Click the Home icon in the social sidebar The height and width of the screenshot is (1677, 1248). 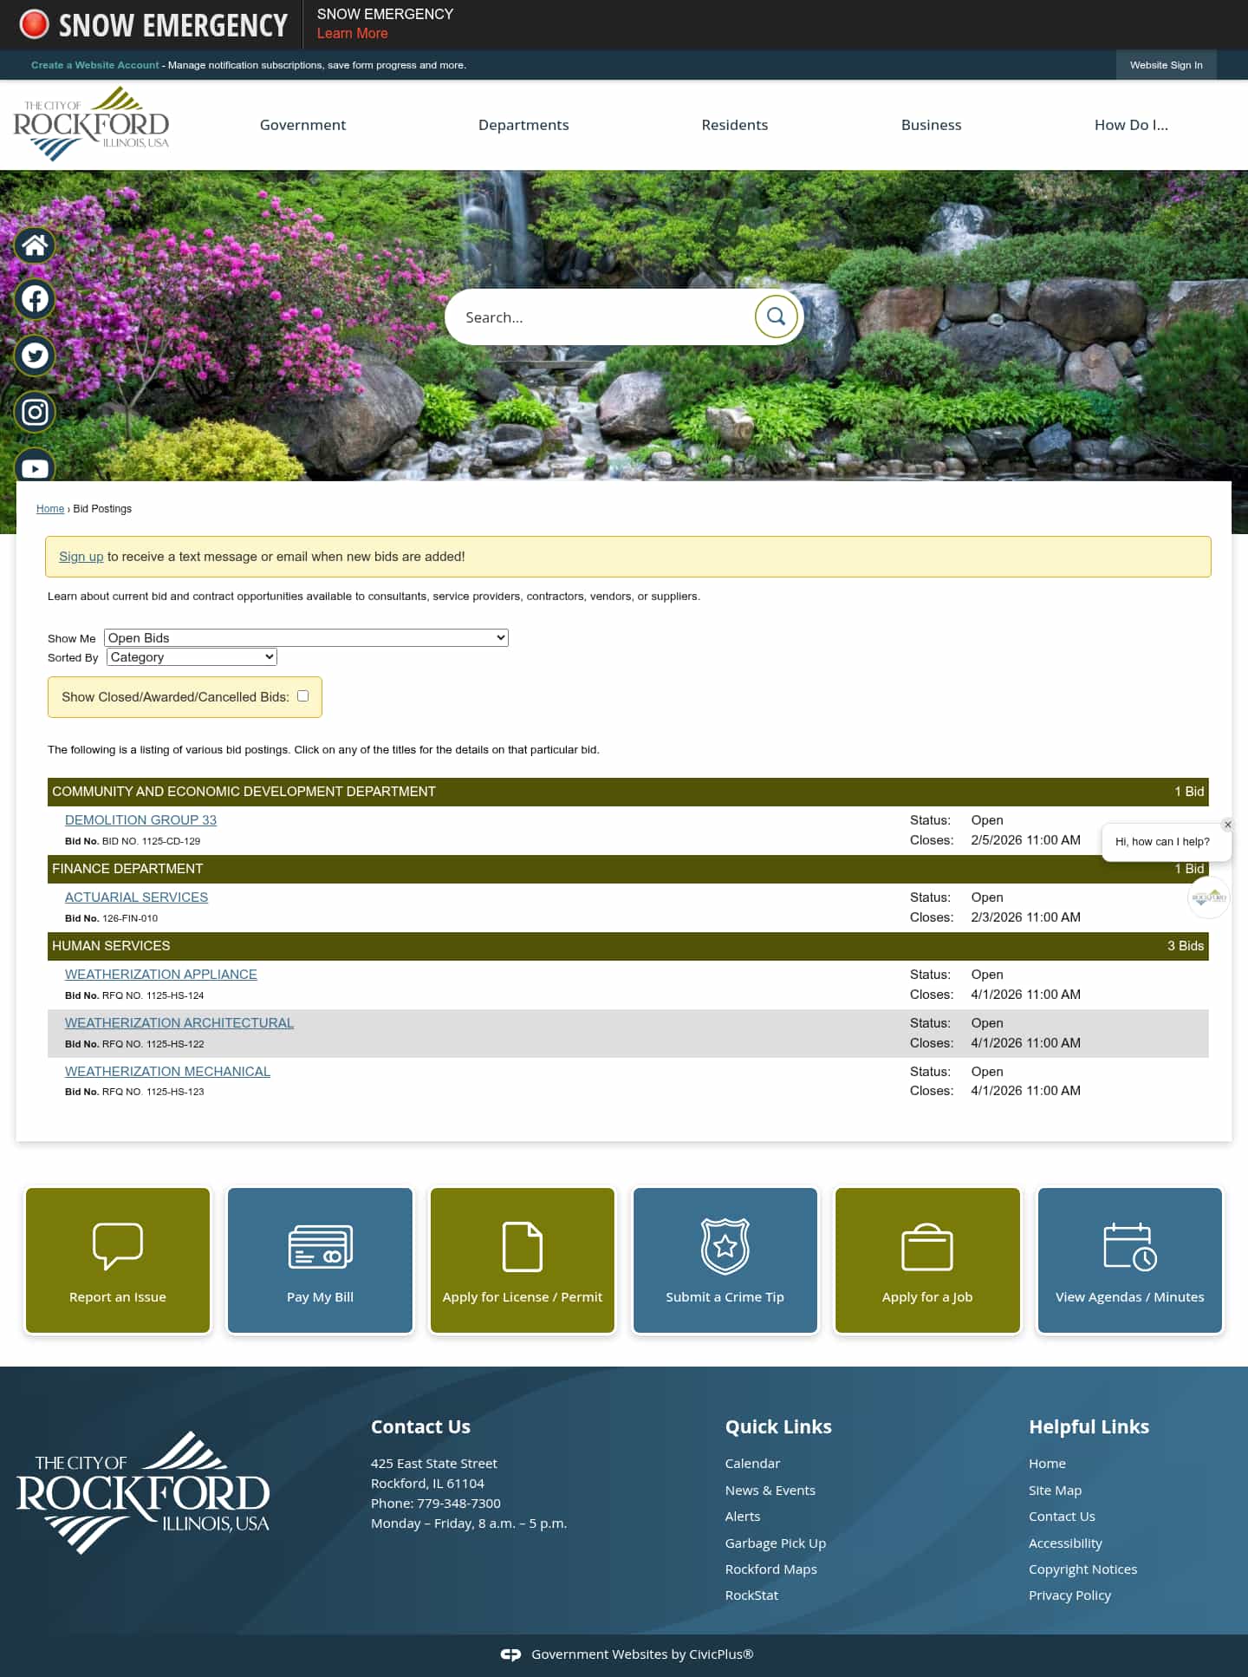click(35, 246)
